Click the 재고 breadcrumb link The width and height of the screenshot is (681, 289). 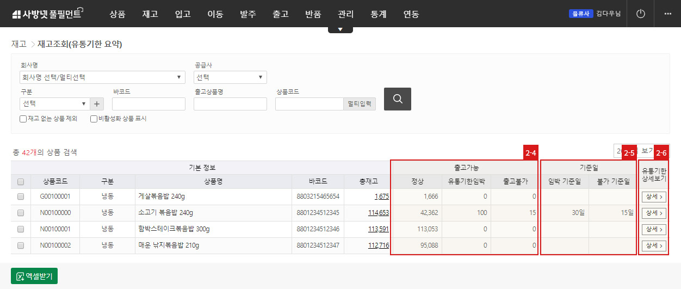[x=18, y=44]
